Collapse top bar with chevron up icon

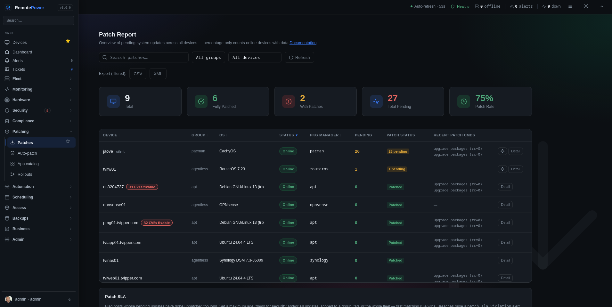click(x=602, y=6)
